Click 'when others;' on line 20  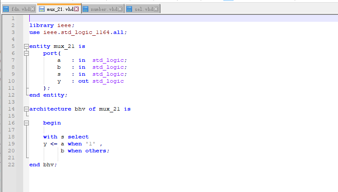(88, 151)
